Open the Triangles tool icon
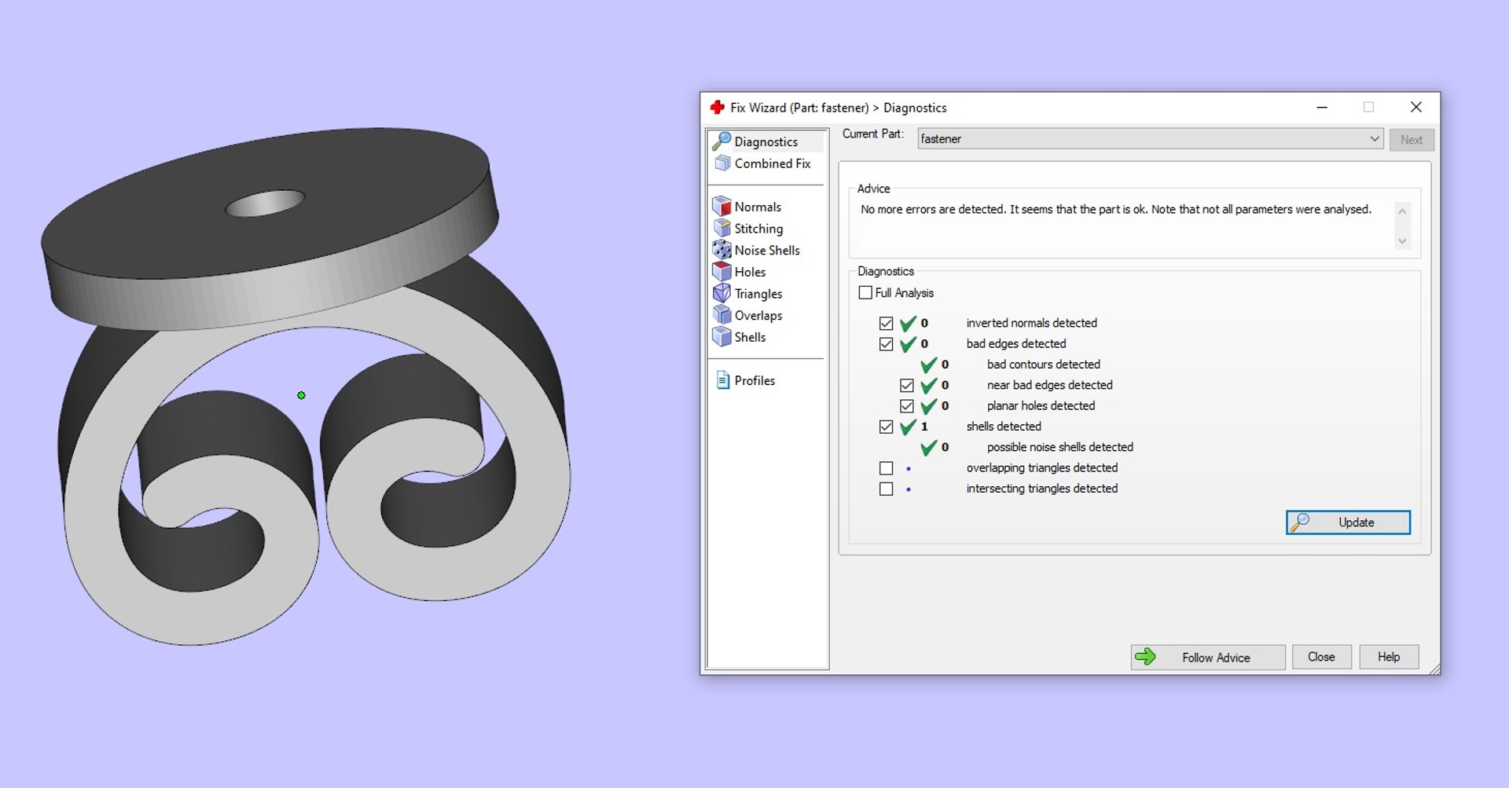This screenshot has width=1509, height=788. (x=721, y=293)
